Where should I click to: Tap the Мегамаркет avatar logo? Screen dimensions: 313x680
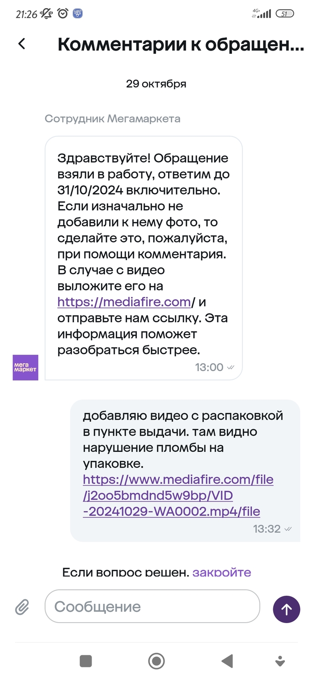pyautogui.click(x=25, y=368)
